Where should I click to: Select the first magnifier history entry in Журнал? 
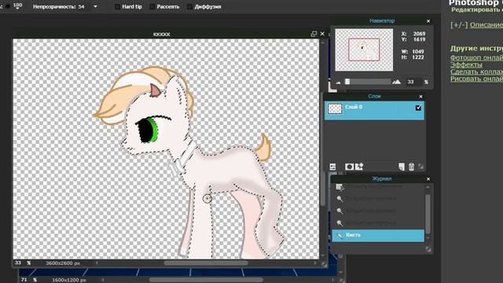point(378,199)
